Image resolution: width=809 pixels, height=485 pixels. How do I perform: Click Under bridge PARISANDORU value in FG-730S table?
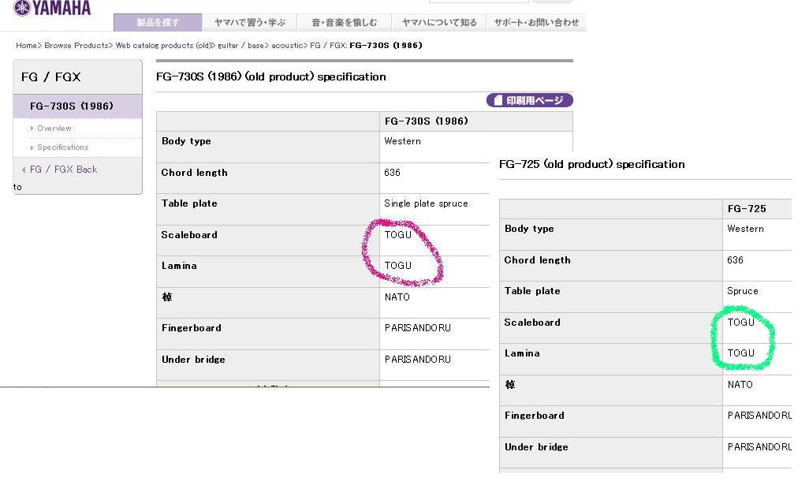pyautogui.click(x=418, y=360)
